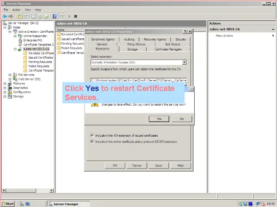Collapse the Roles tree node
Image resolution: width=277 pixels, height=207 pixels.
[x=5, y=27]
